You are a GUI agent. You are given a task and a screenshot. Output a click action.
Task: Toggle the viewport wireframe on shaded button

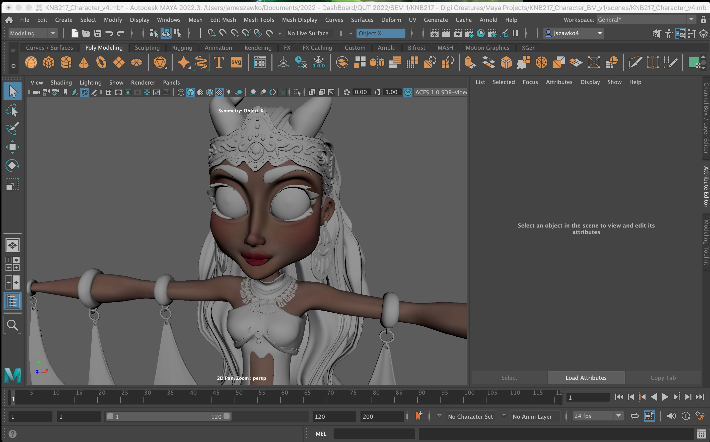click(209, 92)
